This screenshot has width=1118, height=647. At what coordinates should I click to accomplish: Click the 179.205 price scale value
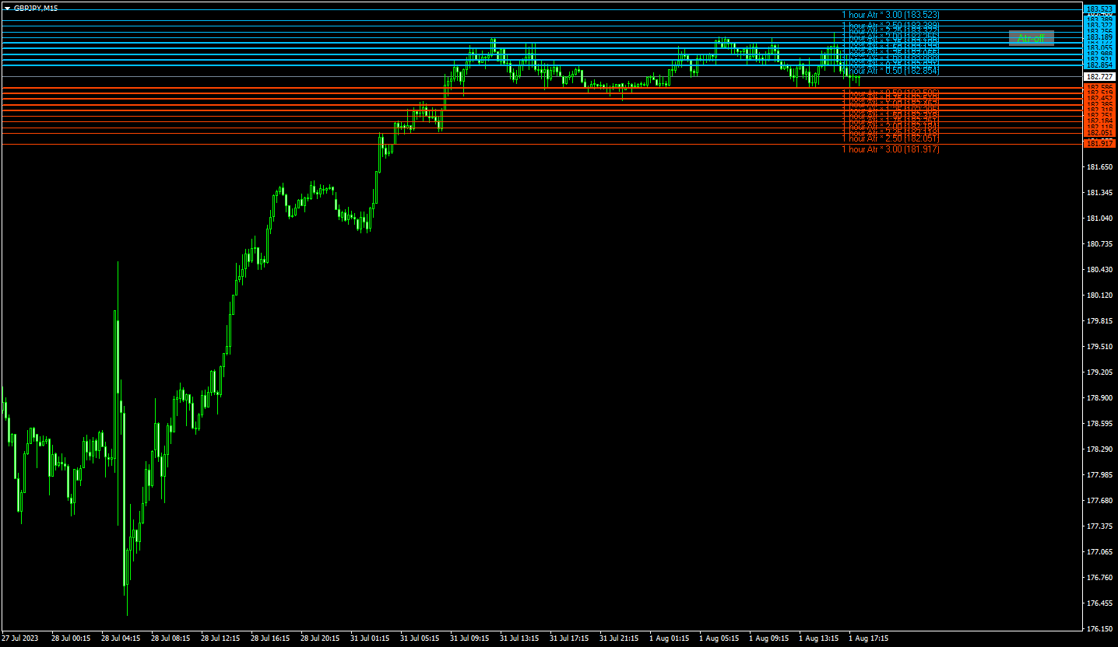1099,372
